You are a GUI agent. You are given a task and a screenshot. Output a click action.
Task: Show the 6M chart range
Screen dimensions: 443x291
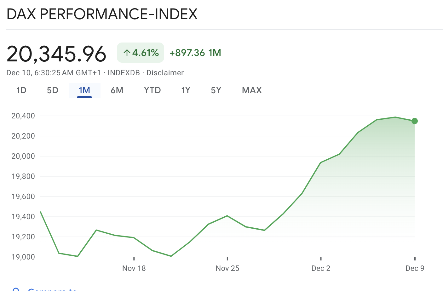[x=117, y=90]
